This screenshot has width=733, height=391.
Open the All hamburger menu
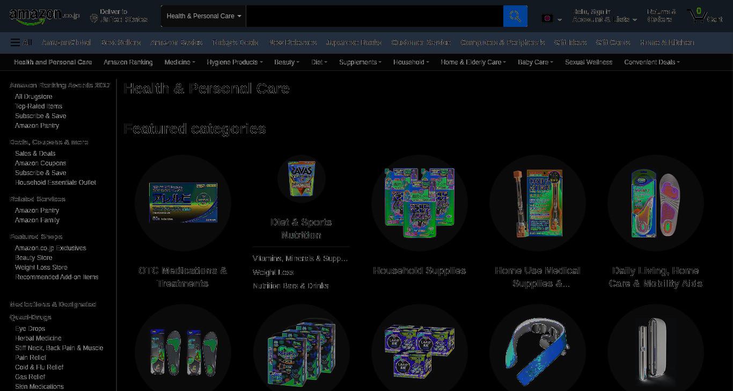tap(21, 42)
